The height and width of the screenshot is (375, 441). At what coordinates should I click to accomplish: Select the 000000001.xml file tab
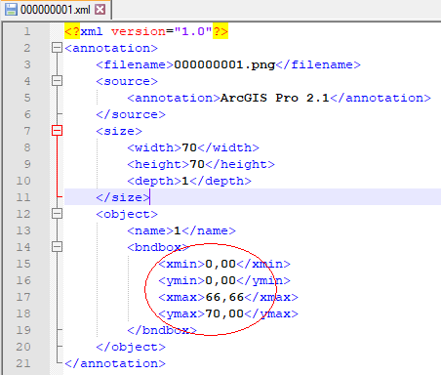point(56,10)
